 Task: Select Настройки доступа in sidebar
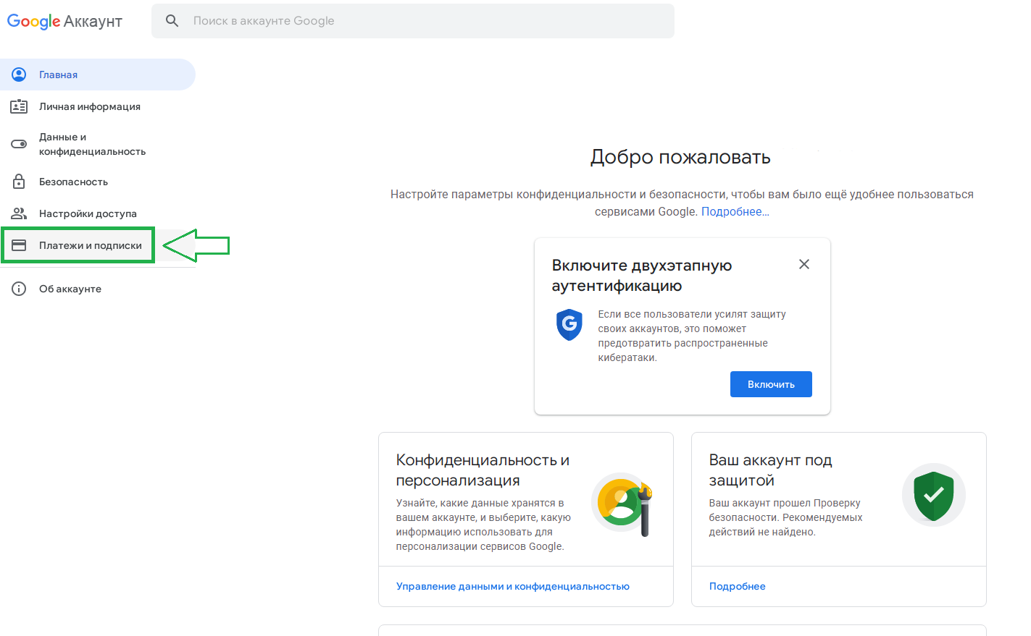tap(98, 213)
